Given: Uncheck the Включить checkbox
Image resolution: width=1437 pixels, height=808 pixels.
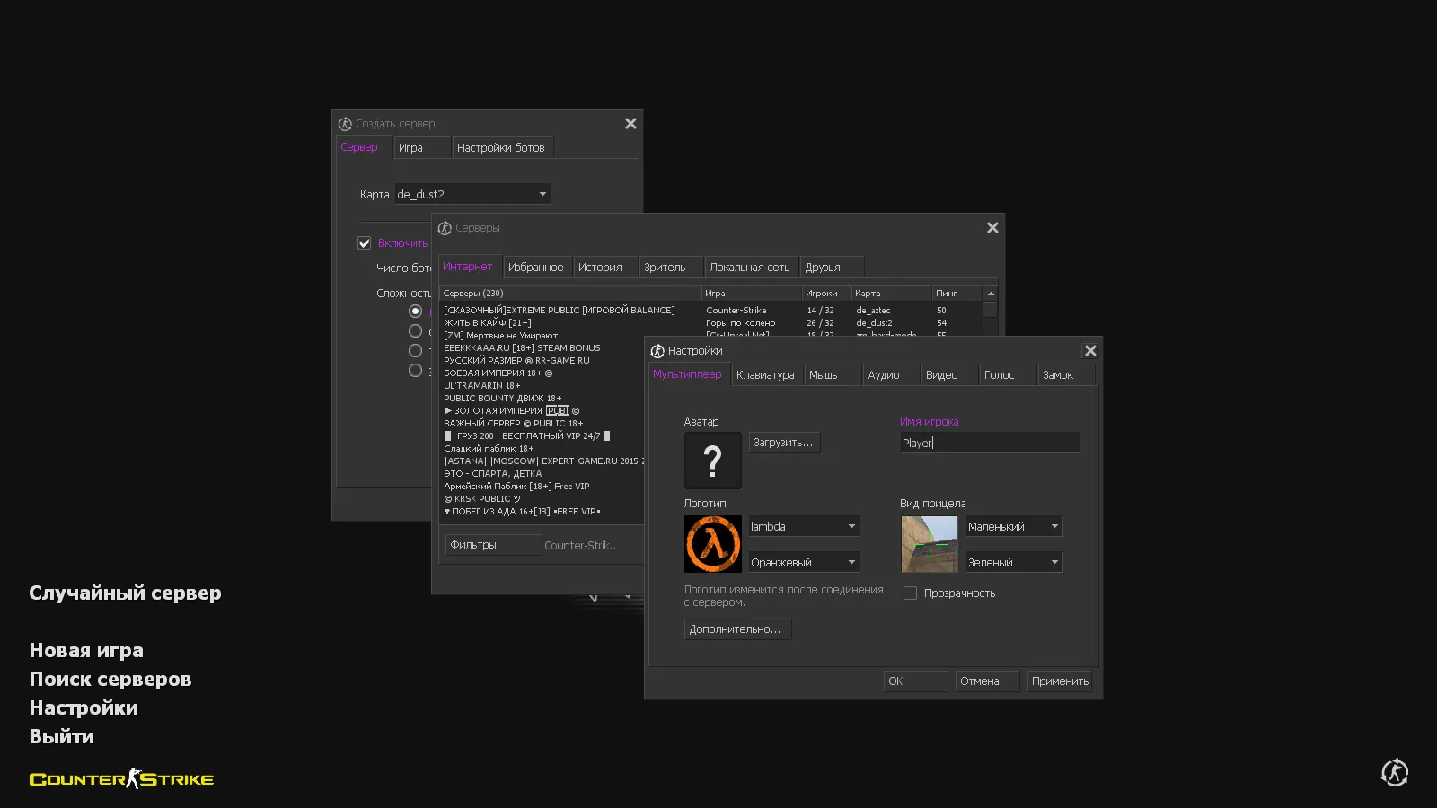Looking at the screenshot, I should [365, 242].
